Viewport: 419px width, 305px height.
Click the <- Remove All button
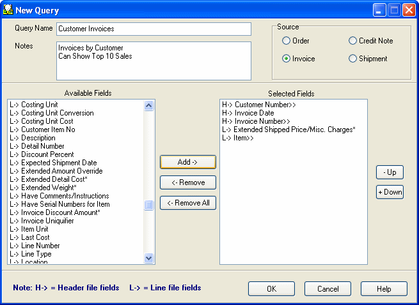point(187,203)
